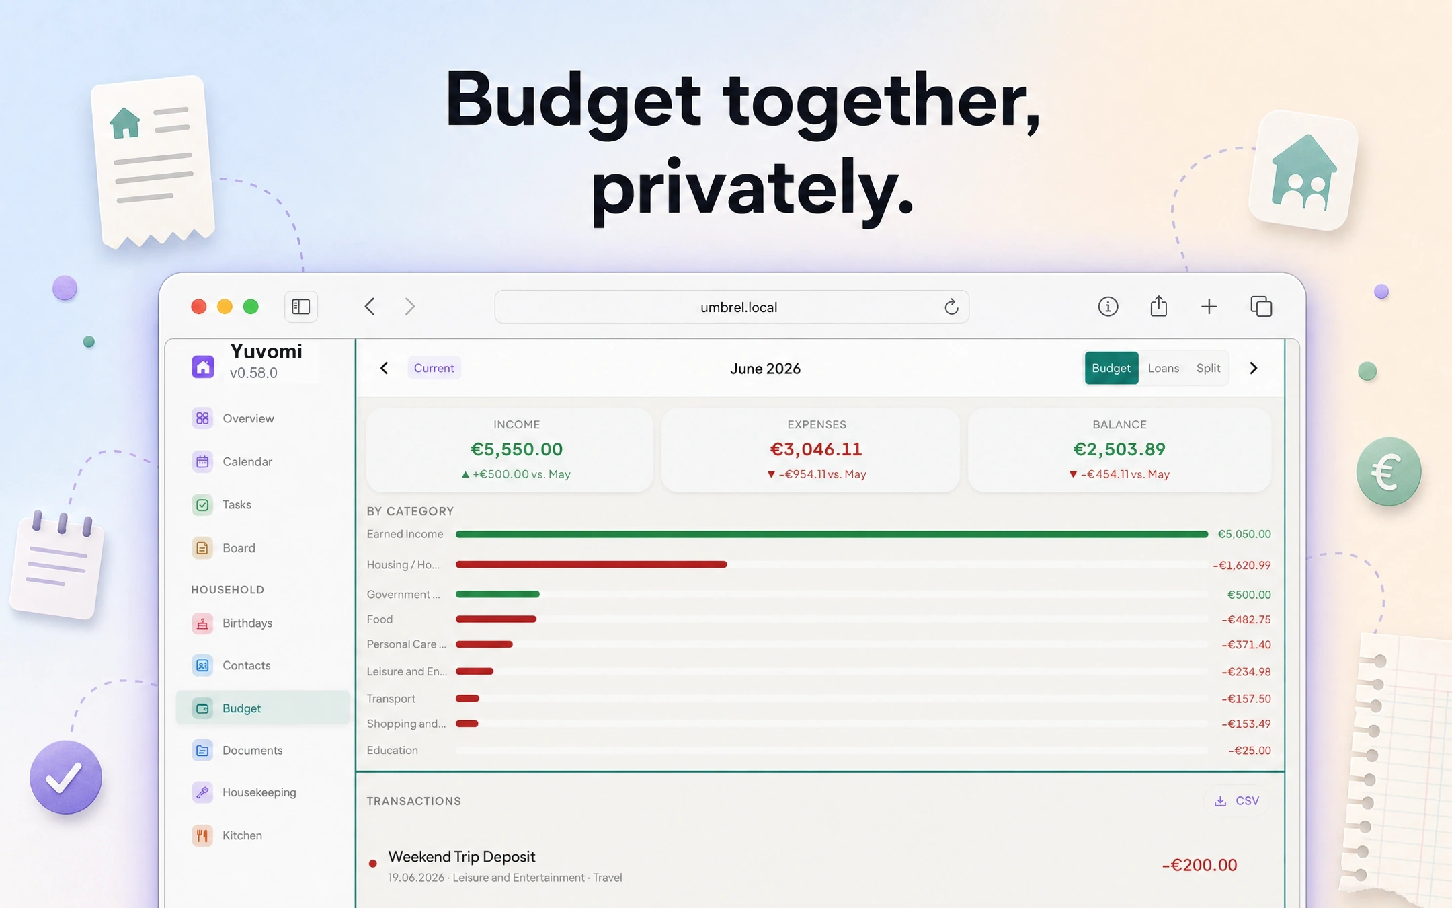The width and height of the screenshot is (1452, 908).
Task: Open the Board sidebar icon
Action: pos(202,548)
